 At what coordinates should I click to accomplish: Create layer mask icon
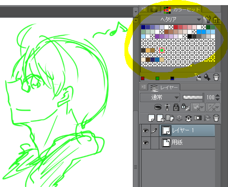pyautogui.click(x=198, y=118)
